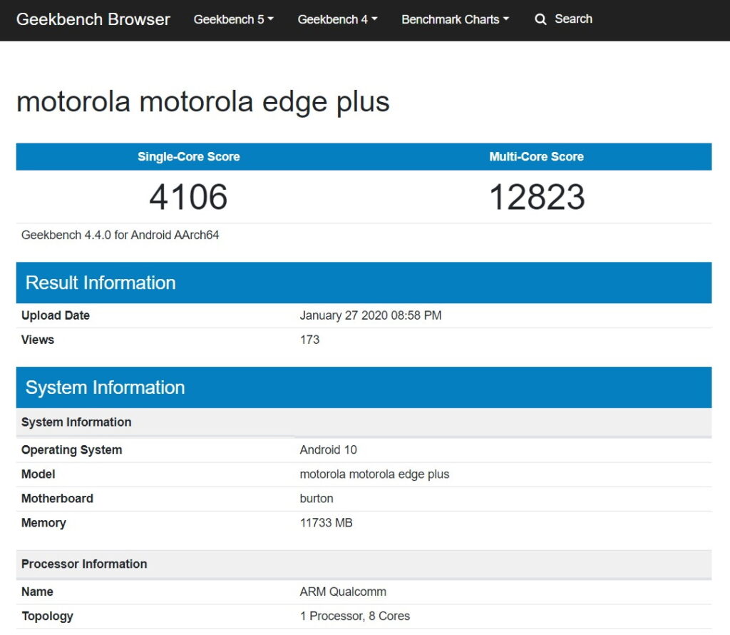Select the Android 10 value
This screenshot has height=635, width=730.
(x=328, y=450)
